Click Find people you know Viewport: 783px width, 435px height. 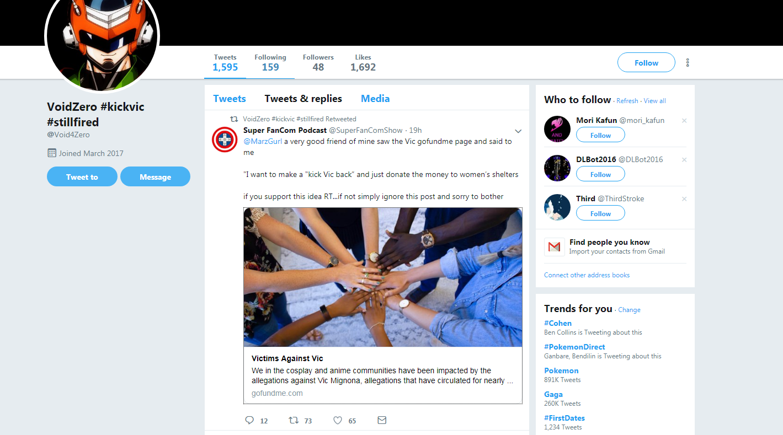pos(610,242)
